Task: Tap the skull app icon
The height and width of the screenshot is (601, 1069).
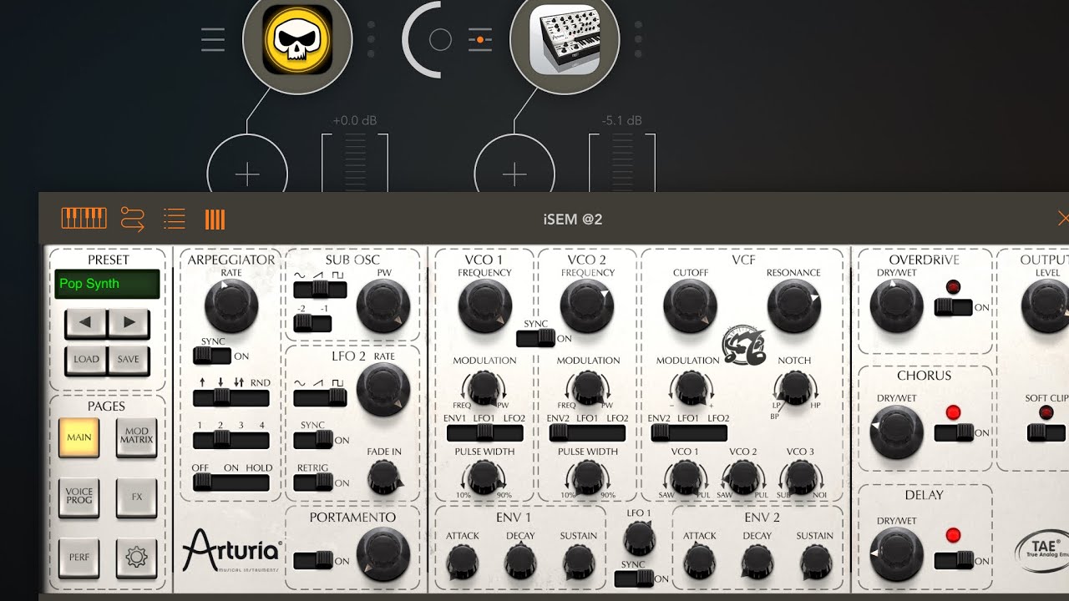Action: pyautogui.click(x=297, y=39)
